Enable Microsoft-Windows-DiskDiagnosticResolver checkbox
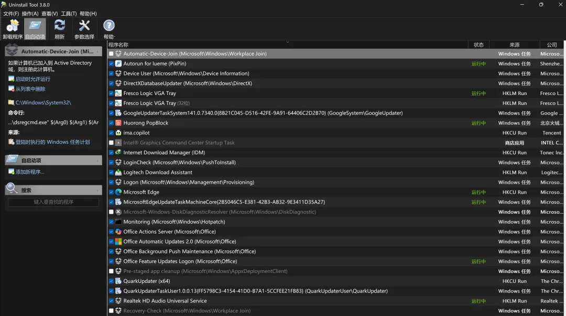Viewport: 566px width, 316px height. 111,212
